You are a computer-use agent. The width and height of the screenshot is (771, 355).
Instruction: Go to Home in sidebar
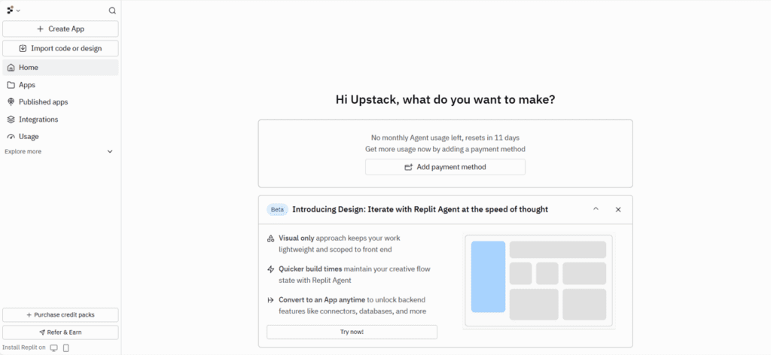pos(60,68)
